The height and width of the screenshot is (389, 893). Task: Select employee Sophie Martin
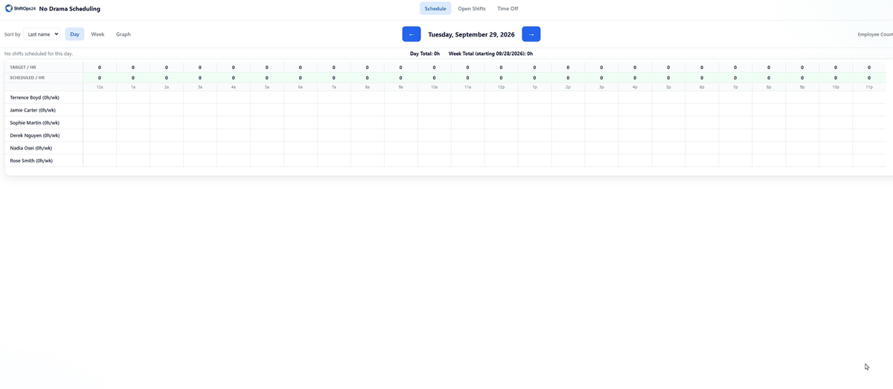point(35,123)
